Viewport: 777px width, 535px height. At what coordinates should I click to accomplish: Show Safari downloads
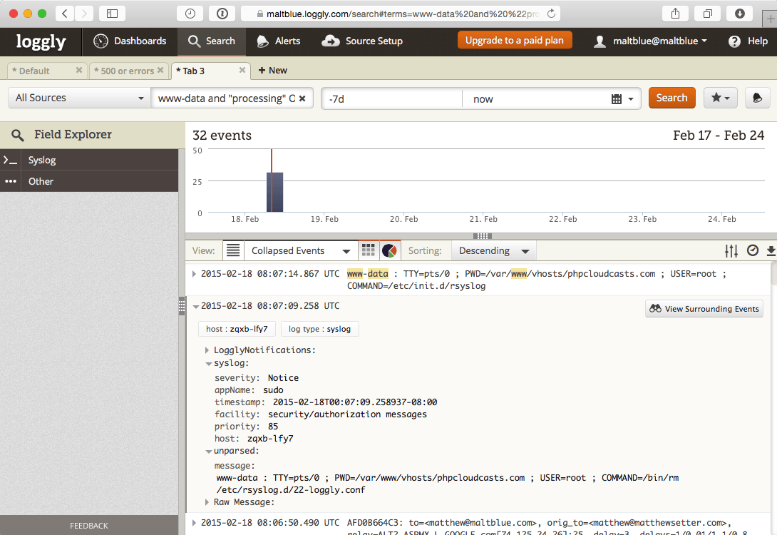pos(740,14)
